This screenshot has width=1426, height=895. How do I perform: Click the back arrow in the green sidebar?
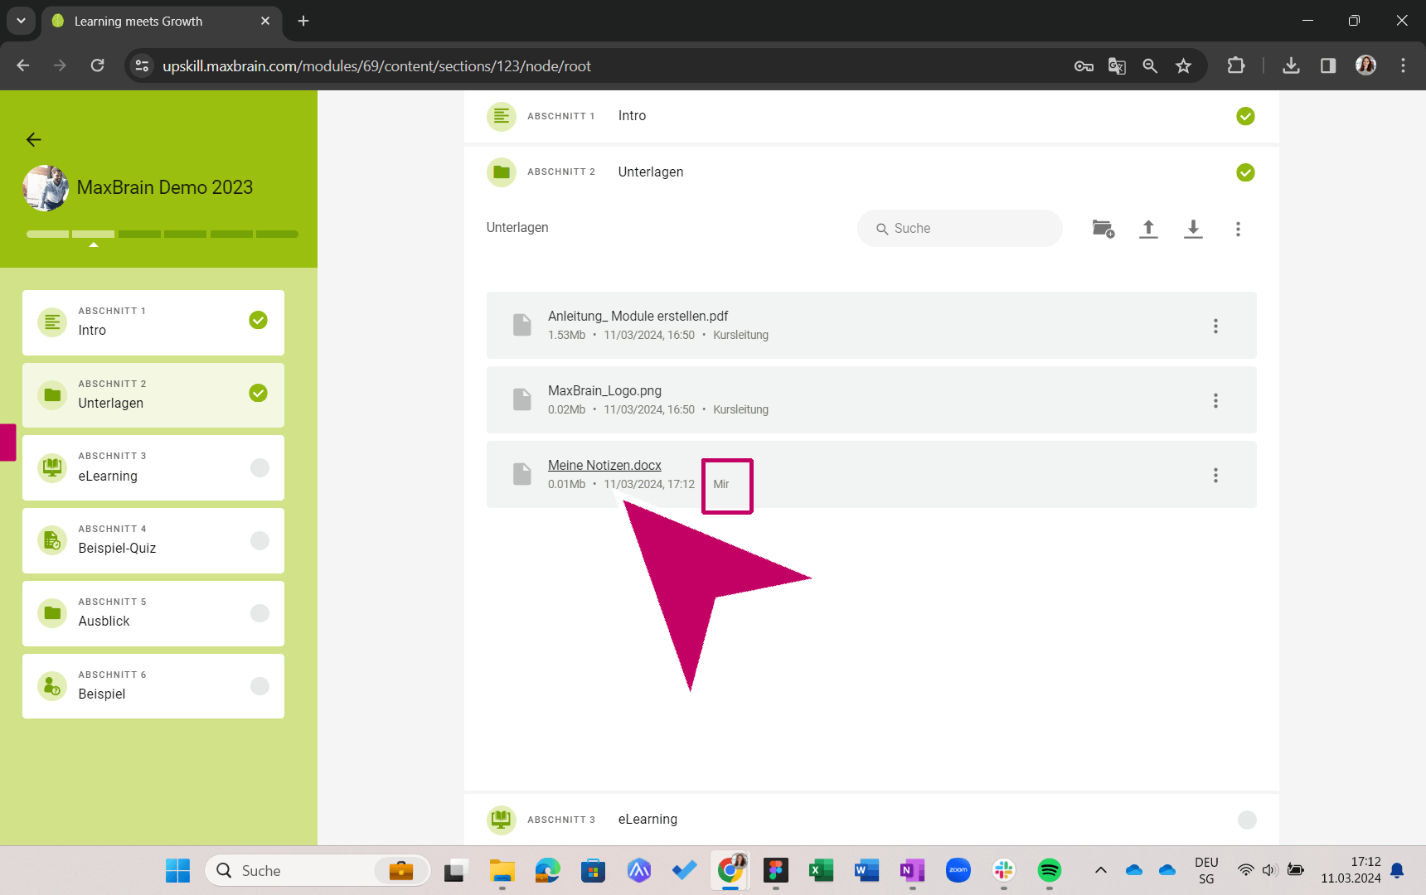pyautogui.click(x=33, y=139)
